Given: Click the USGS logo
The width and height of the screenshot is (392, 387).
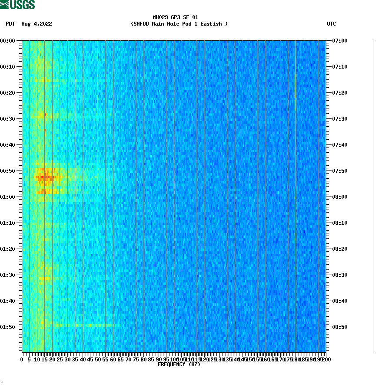Looking at the screenshot, I should click(x=18, y=4).
